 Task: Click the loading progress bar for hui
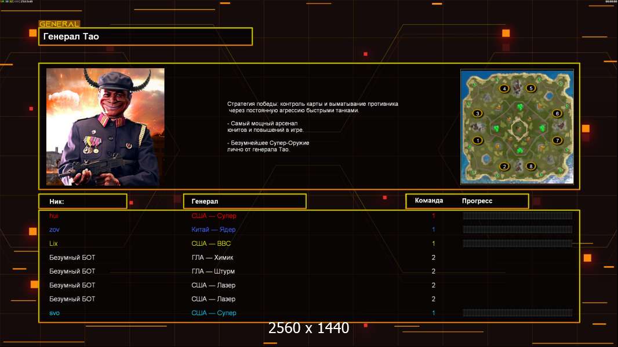[518, 215]
